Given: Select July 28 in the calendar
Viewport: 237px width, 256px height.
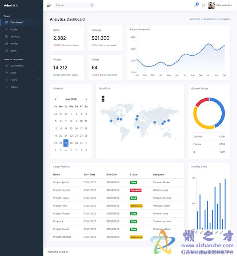Looking at the screenshot, I should (66, 143).
